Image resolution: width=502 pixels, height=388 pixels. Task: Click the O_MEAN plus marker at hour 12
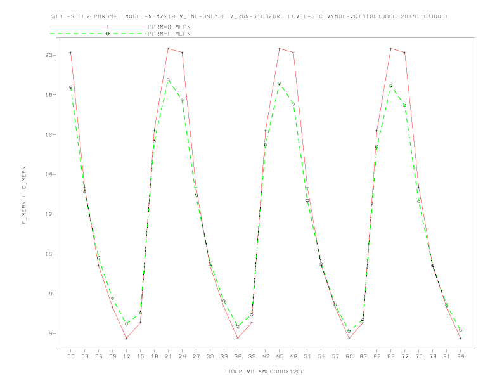[127, 338]
